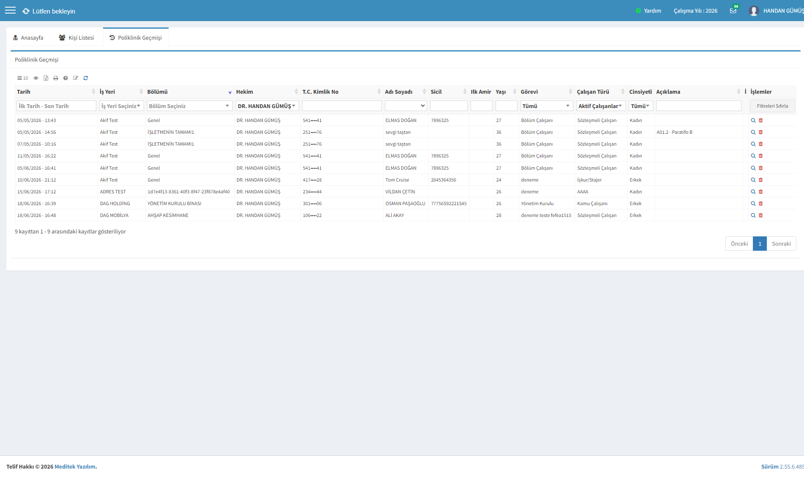Open the mail notifications icon
This screenshot has width=804, height=477.
733,11
